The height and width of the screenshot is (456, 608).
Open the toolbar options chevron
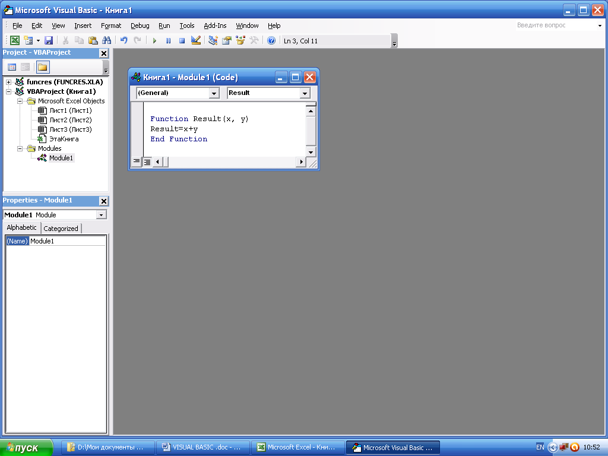click(x=394, y=41)
